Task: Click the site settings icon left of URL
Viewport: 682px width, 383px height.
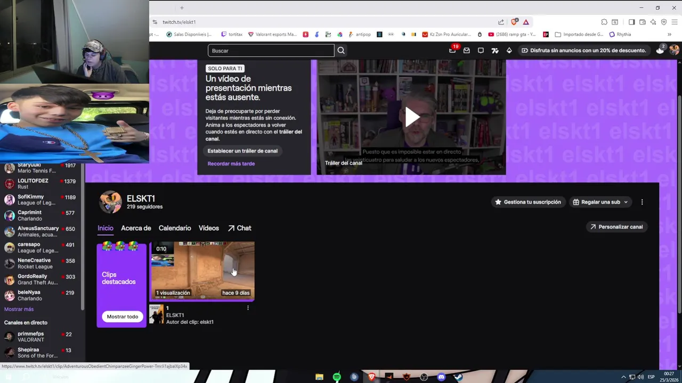Action: pyautogui.click(x=155, y=22)
